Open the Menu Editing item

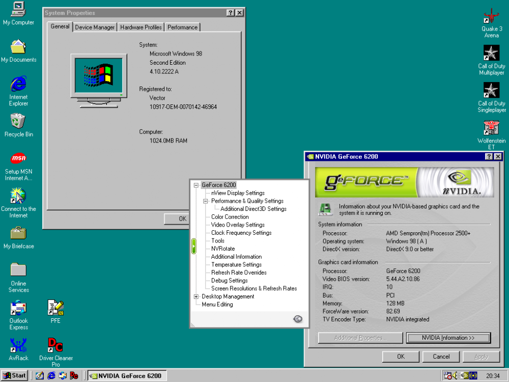click(x=217, y=305)
